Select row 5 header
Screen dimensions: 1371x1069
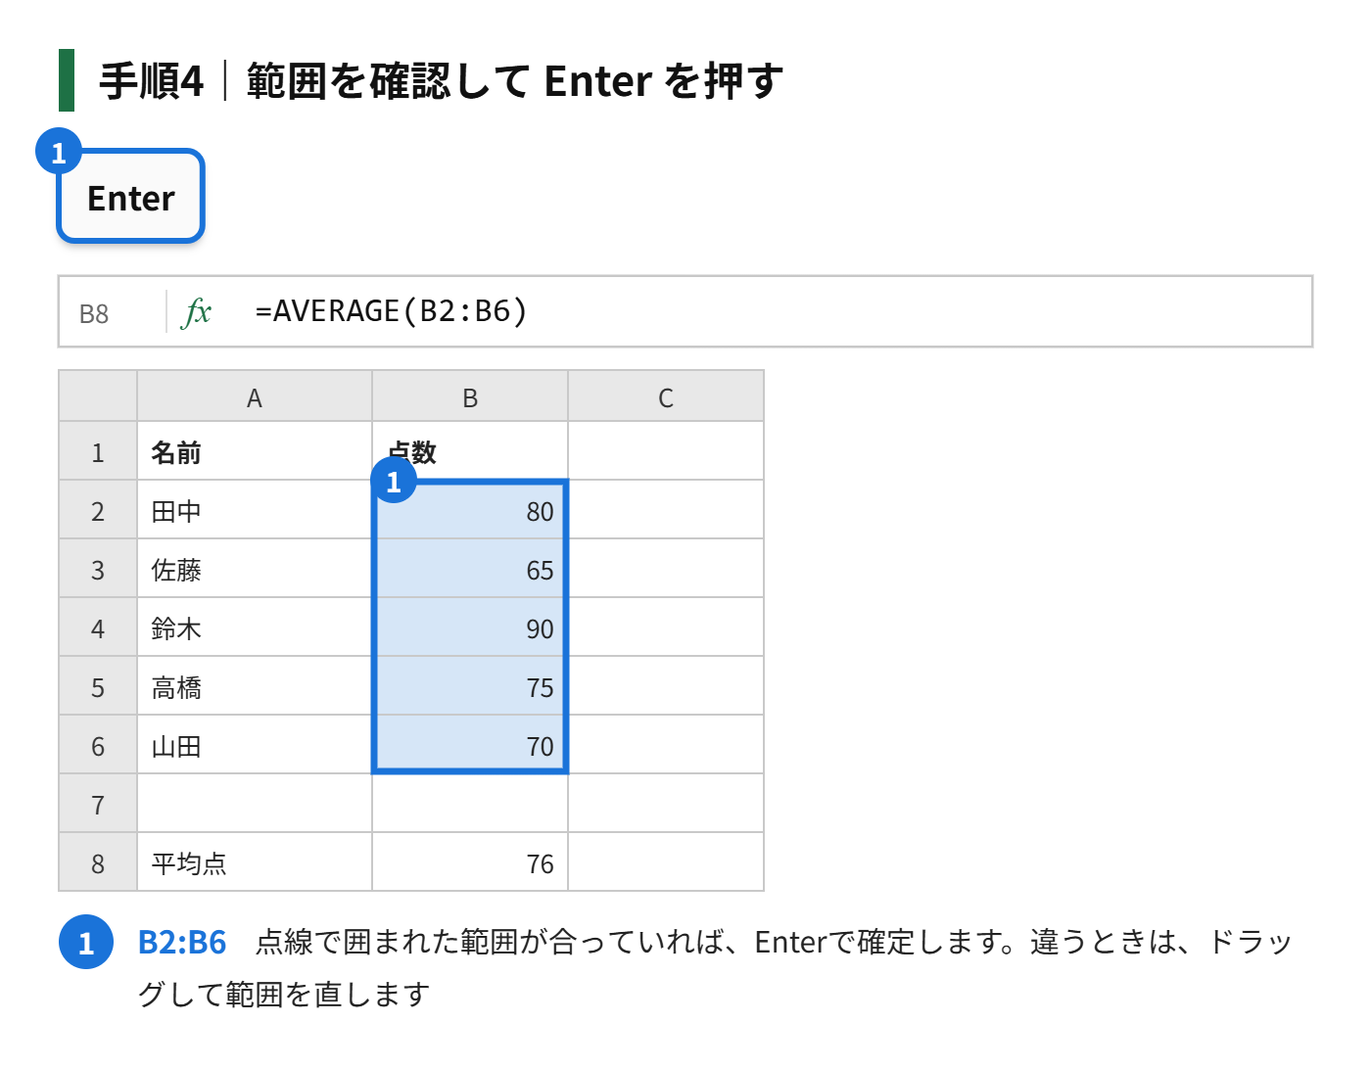pos(98,686)
